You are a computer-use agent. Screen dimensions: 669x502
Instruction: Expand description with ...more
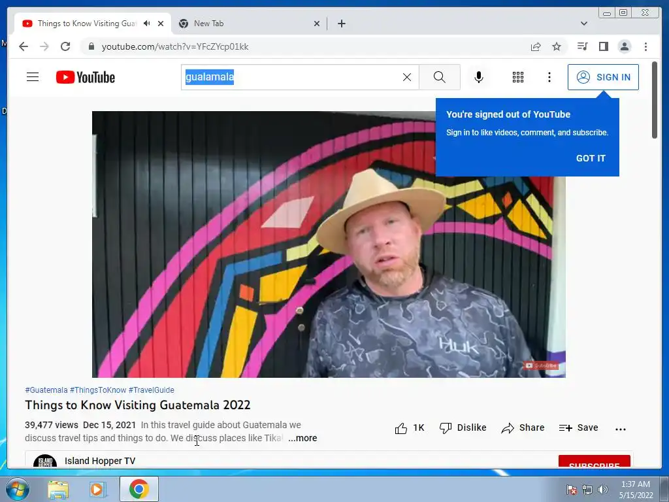click(x=302, y=439)
